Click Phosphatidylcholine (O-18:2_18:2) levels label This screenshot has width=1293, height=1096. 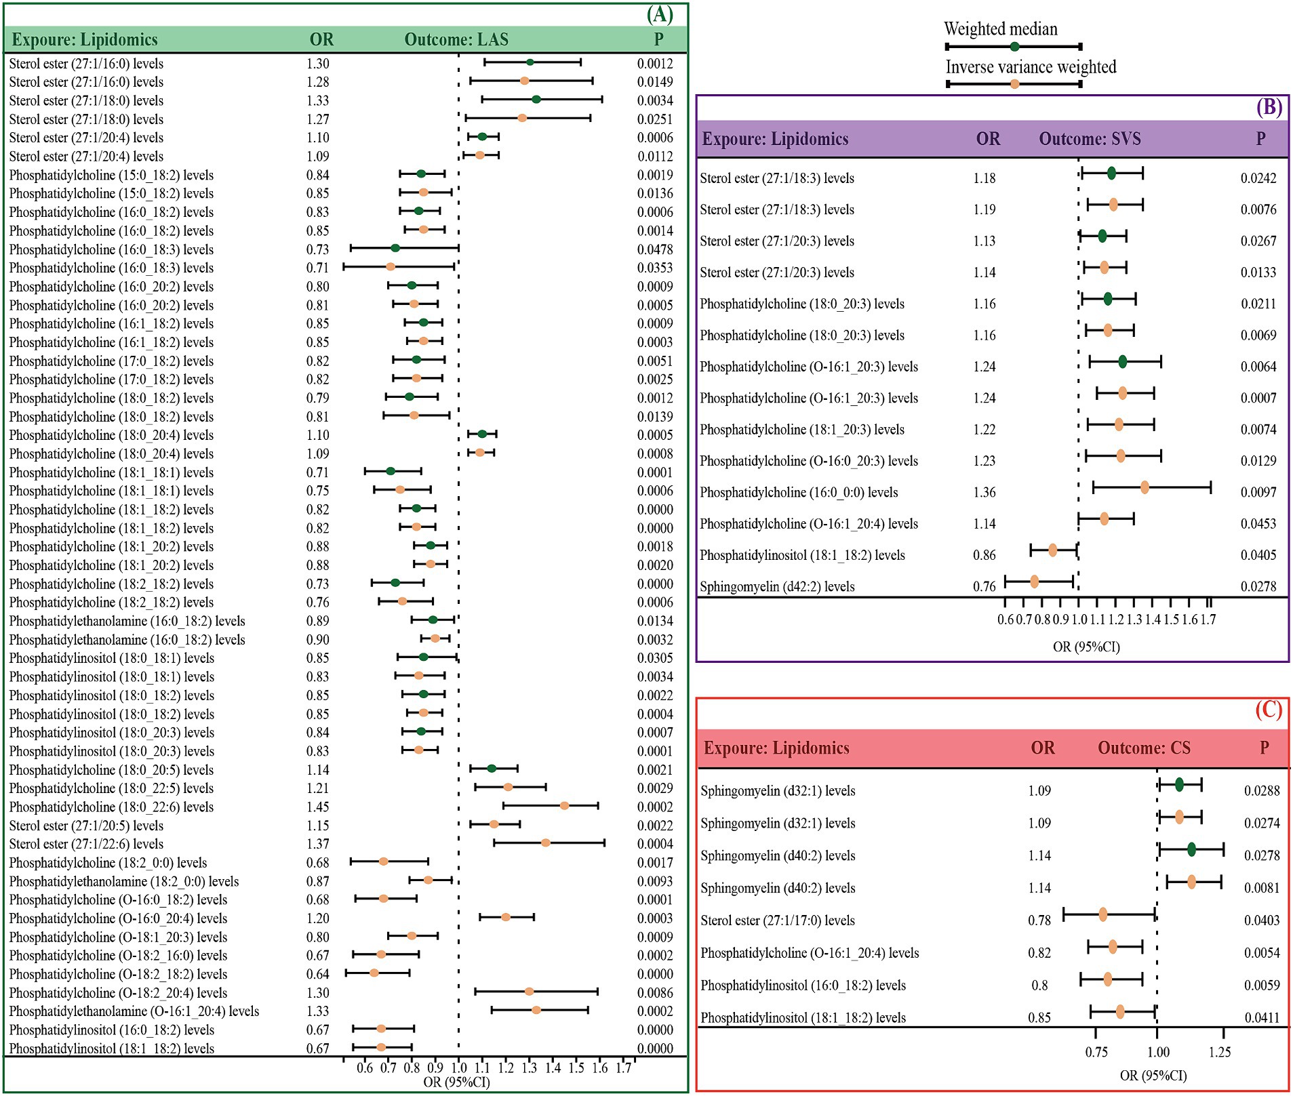pos(118,974)
